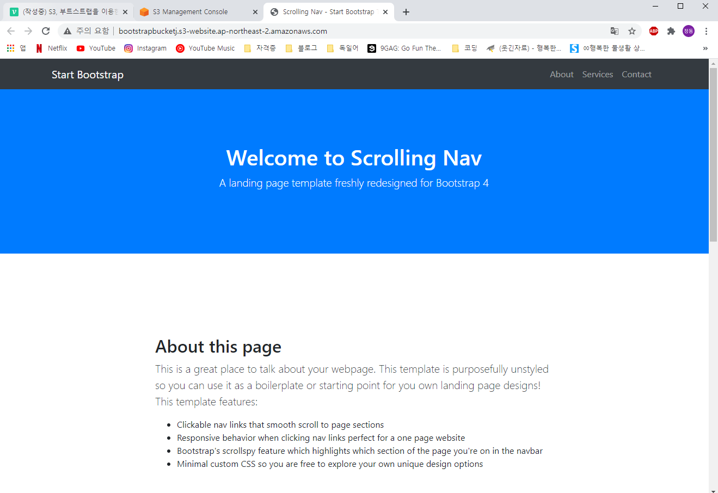Go back with the browser back arrow
718x493 pixels.
[x=11, y=31]
